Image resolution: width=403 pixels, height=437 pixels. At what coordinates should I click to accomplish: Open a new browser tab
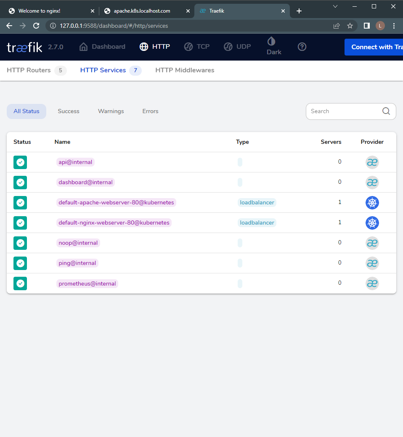(x=299, y=11)
